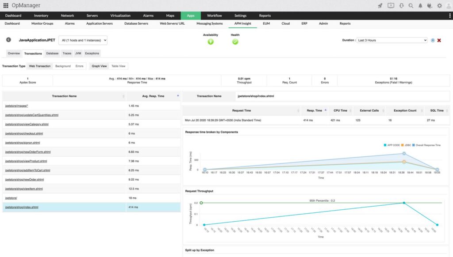Pause auto-refresh next to Duration
The height and width of the screenshot is (257, 453).
[433, 40]
